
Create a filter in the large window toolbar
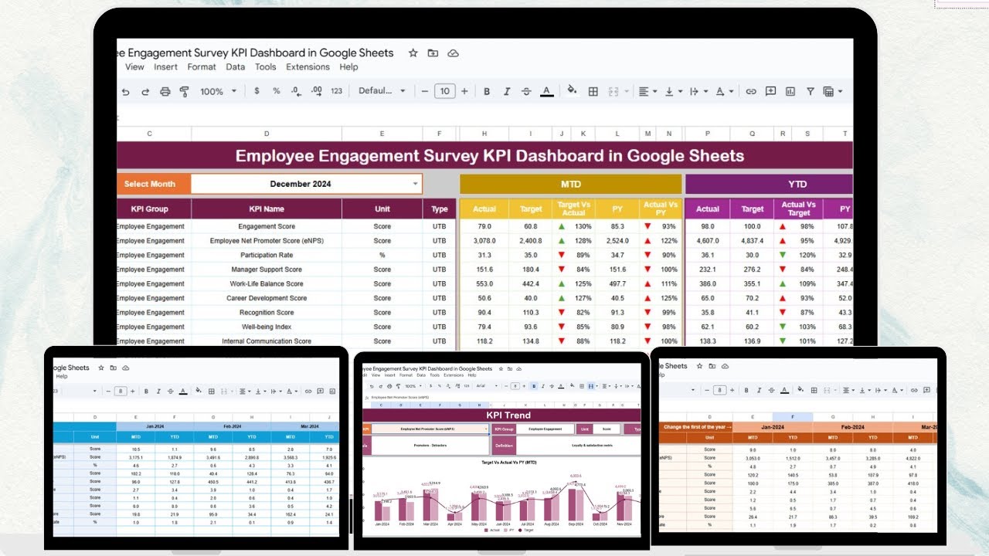(x=811, y=91)
